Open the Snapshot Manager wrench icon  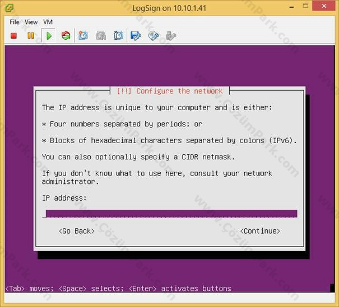[x=118, y=36]
